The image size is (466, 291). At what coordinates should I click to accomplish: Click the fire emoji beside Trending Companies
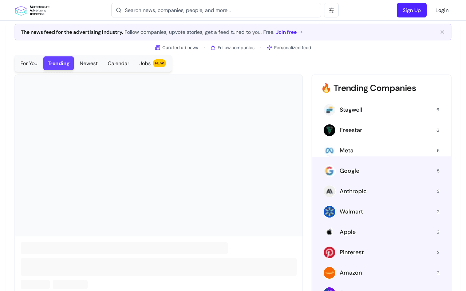point(326,88)
